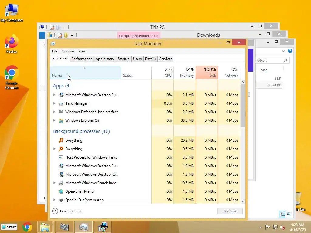Screen dimensions: 311x233
Task: Sort by Network column header
Action: click(229, 73)
